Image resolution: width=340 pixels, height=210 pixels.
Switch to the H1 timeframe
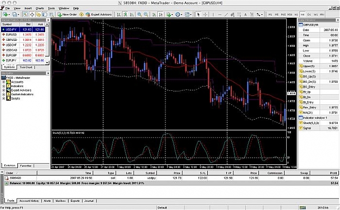click(296, 15)
